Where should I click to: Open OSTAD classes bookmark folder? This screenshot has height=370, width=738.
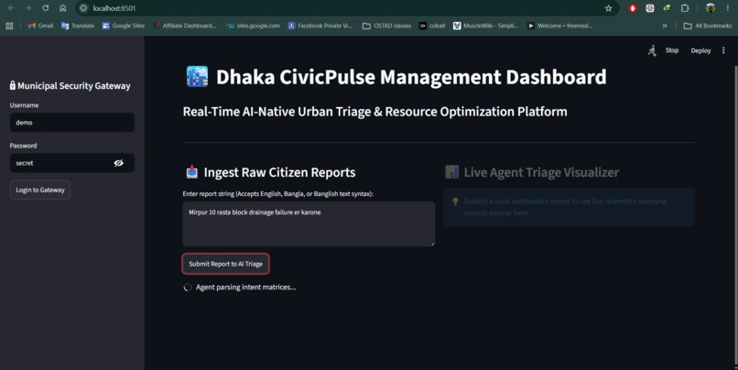point(386,26)
